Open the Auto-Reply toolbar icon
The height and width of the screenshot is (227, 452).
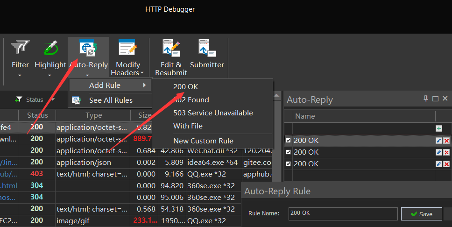88,48
